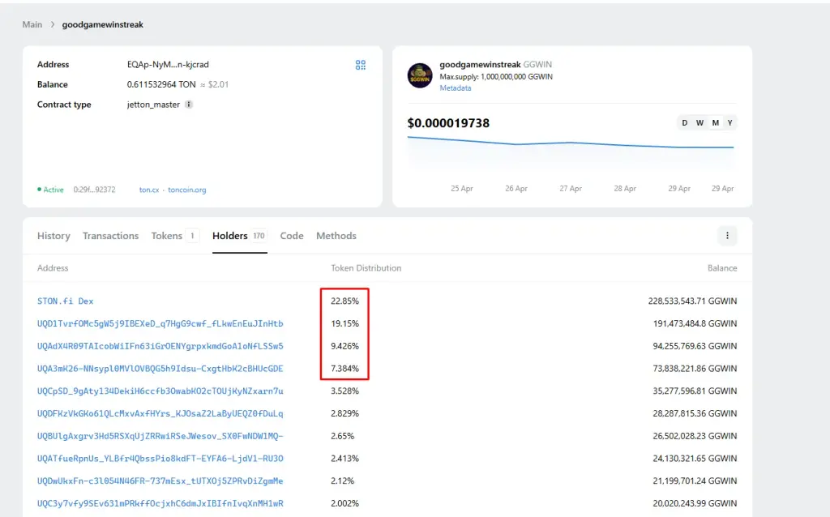Viewport: 830px width, 517px height.
Task: Click the 2.12% distribution value
Action: point(343,481)
